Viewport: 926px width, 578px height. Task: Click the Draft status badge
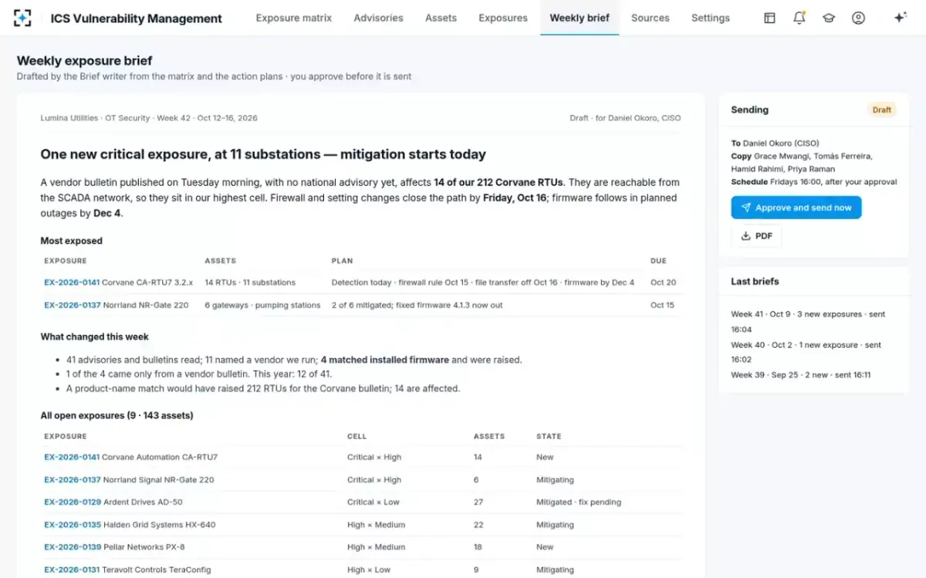(x=882, y=110)
